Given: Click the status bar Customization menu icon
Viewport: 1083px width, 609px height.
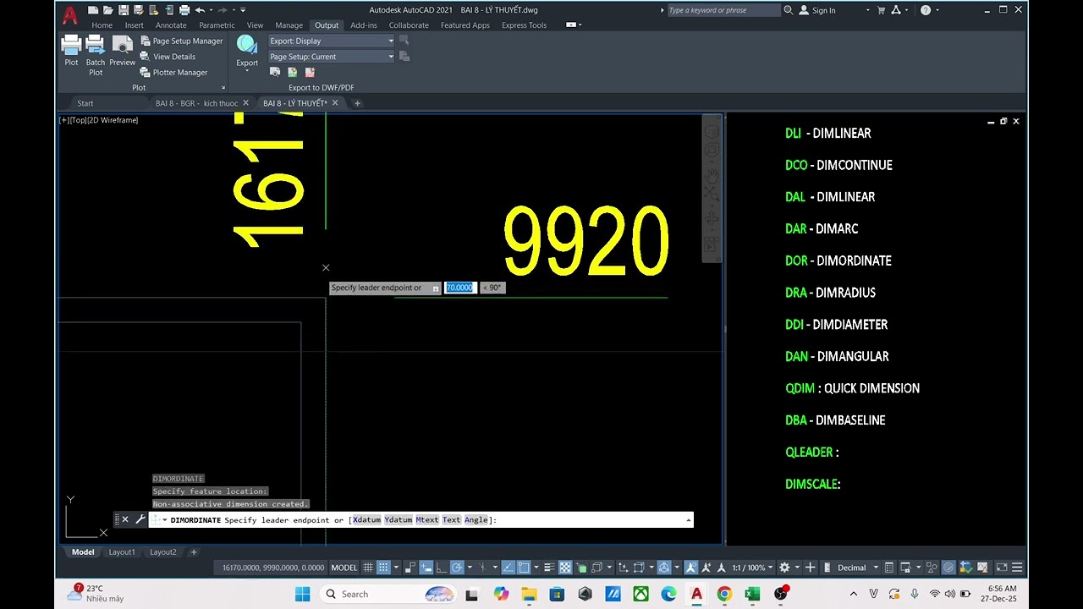Looking at the screenshot, I should point(1017,568).
